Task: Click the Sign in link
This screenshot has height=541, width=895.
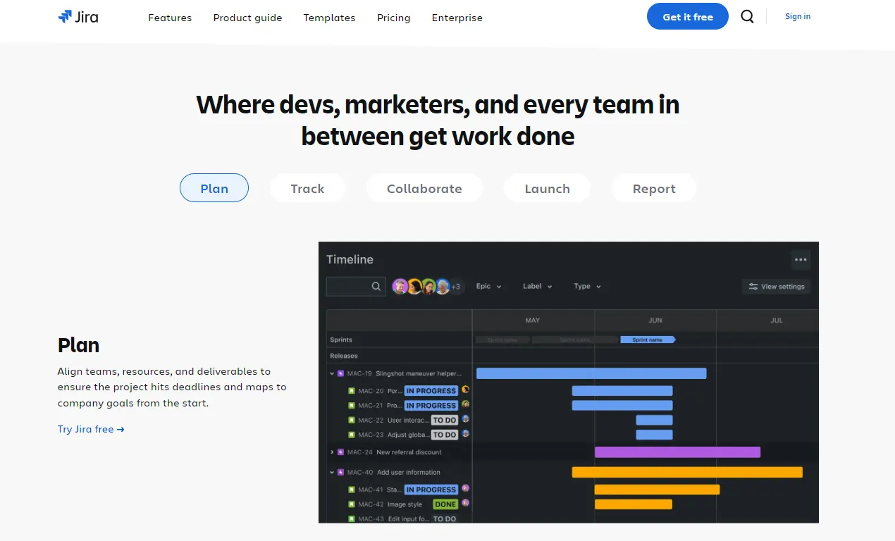Action: point(798,16)
